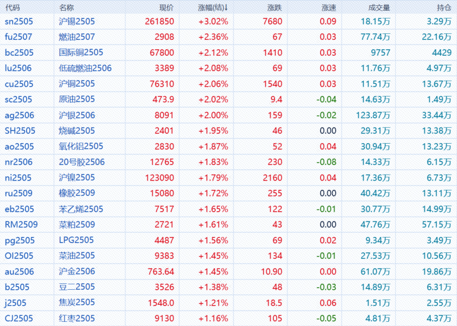Screen dimensions: 457x326
Task: Open 国际铜2505 contract name
Action: (x=81, y=52)
